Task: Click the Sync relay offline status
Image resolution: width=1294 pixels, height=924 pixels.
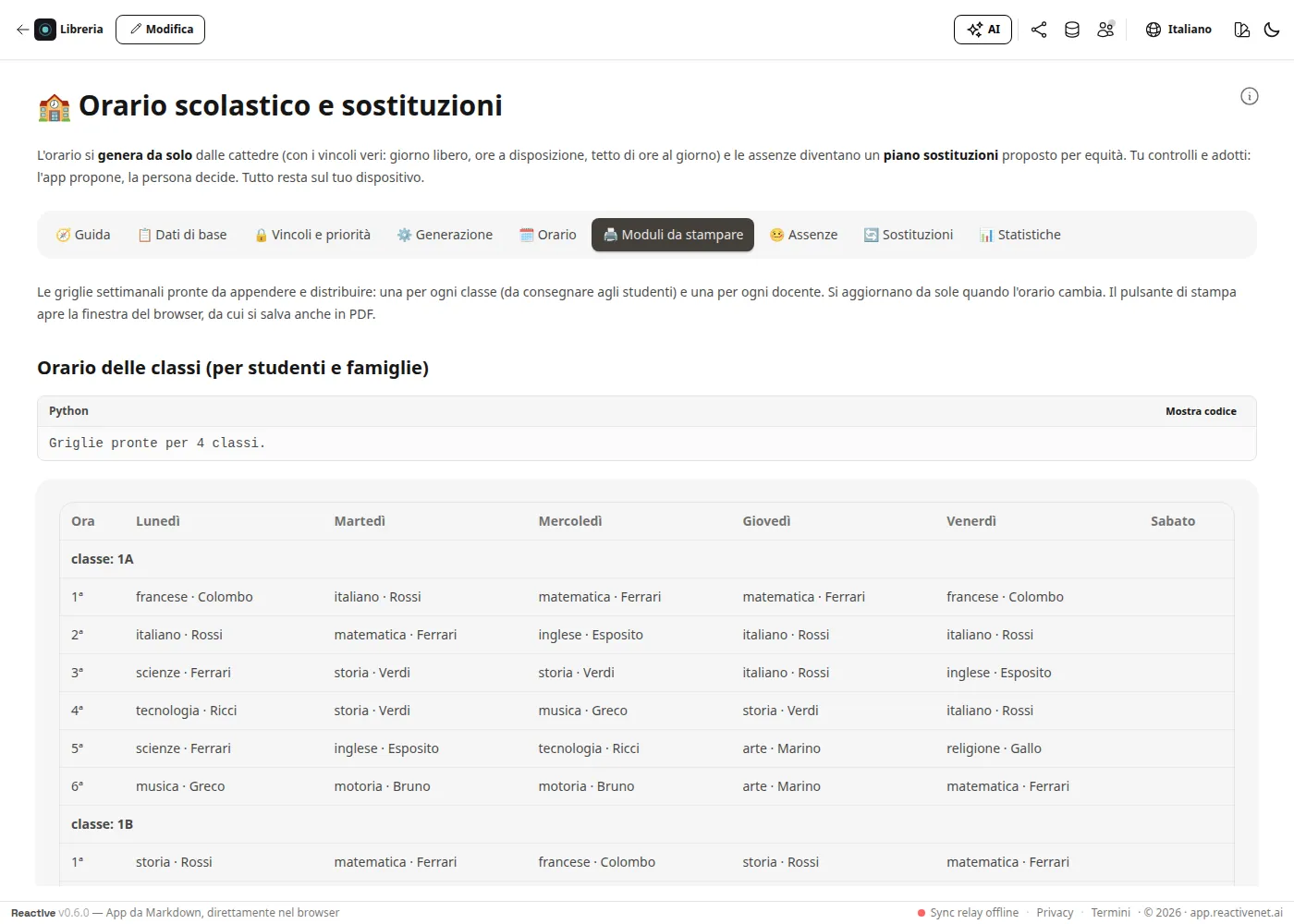Action: pos(968,913)
